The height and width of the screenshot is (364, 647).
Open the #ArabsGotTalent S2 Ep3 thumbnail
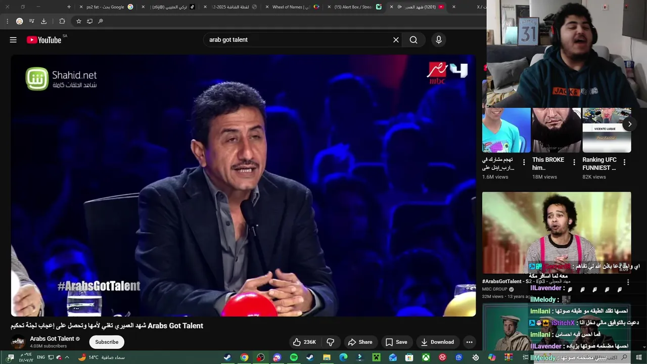pyautogui.click(x=556, y=233)
